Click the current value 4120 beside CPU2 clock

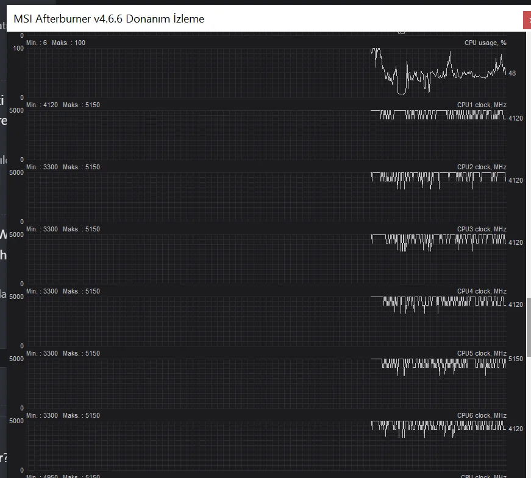[x=515, y=180]
